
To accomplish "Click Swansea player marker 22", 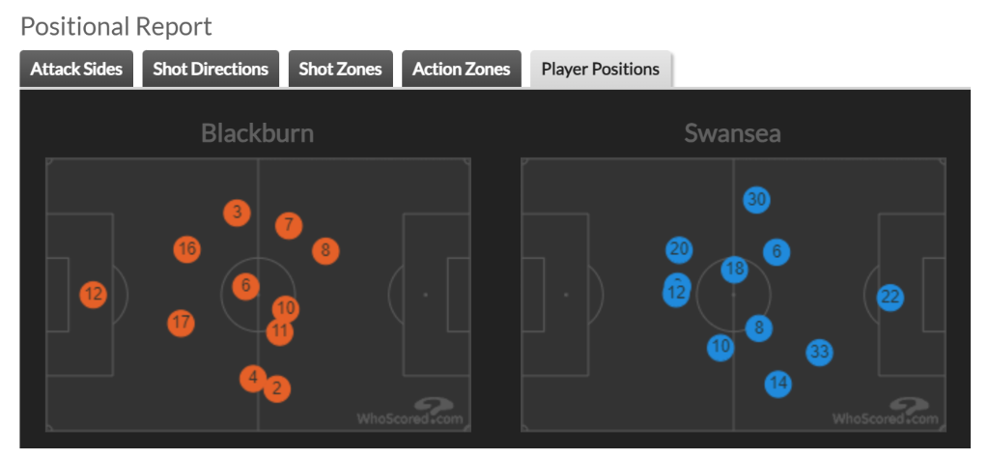I will [890, 298].
